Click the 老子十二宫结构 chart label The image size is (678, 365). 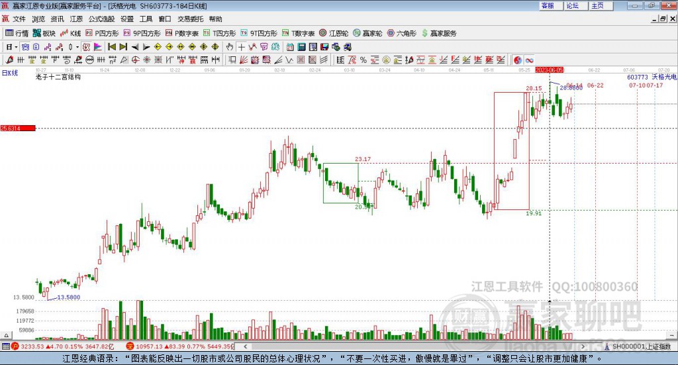click(x=58, y=77)
